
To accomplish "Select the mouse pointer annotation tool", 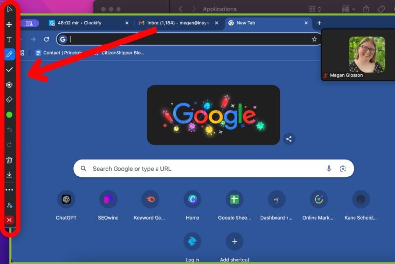I will click(9, 9).
